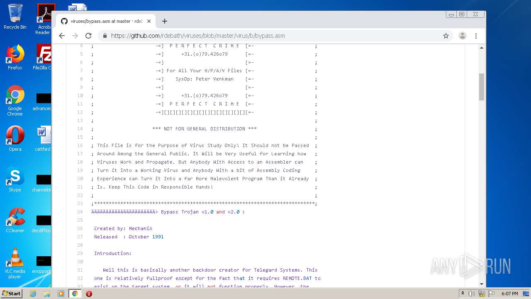The height and width of the screenshot is (299, 531).
Task: Click the vertical scrollbar thumb
Action: [482, 87]
